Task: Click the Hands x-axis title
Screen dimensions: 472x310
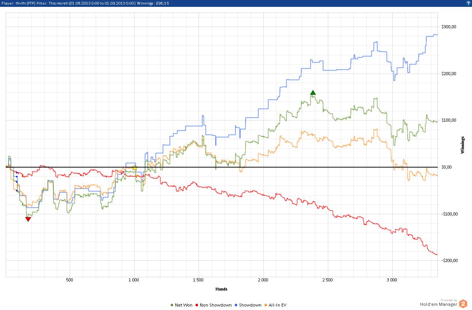Action: coord(222,289)
